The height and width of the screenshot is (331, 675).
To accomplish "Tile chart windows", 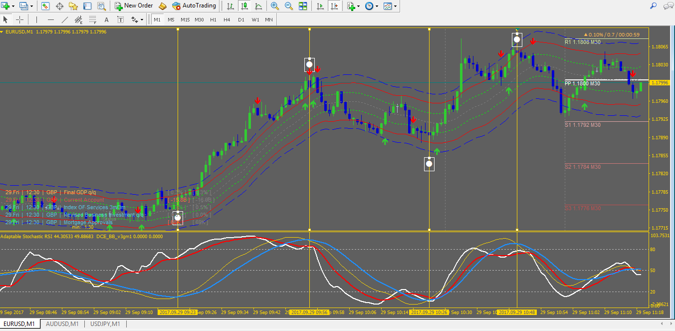I will [303, 6].
